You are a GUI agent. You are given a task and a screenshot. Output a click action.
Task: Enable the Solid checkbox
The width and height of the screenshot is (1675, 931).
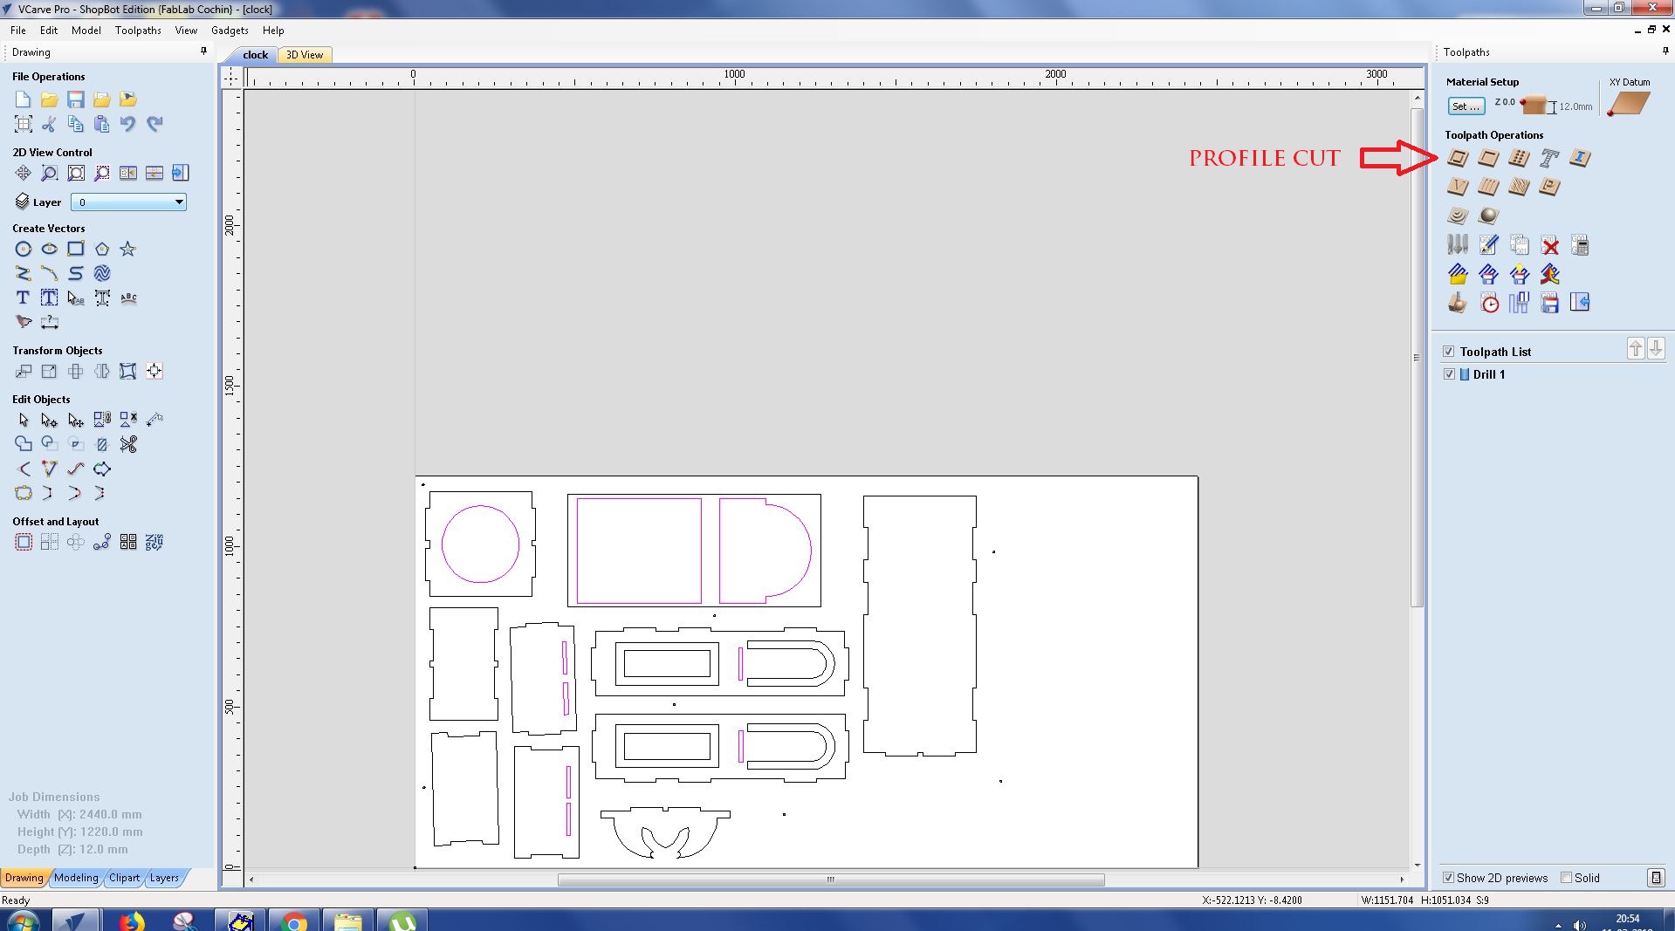coord(1566,878)
